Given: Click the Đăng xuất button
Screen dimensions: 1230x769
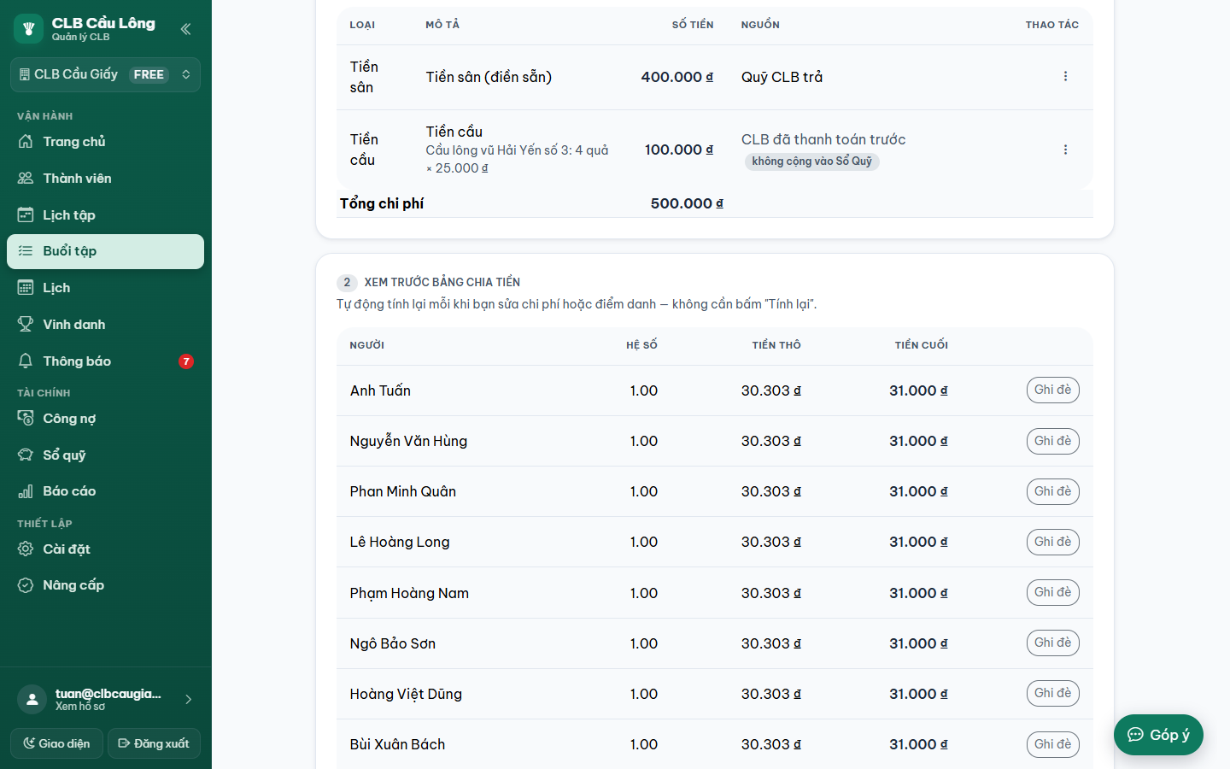Looking at the screenshot, I should pos(154,743).
